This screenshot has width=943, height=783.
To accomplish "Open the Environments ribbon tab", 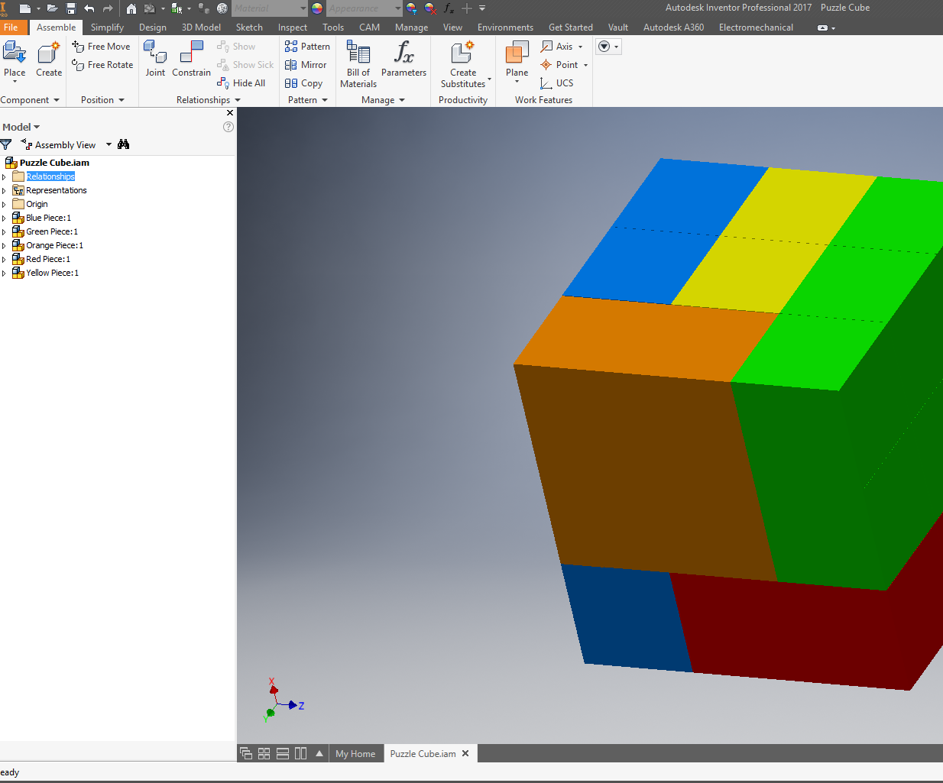I will point(505,27).
